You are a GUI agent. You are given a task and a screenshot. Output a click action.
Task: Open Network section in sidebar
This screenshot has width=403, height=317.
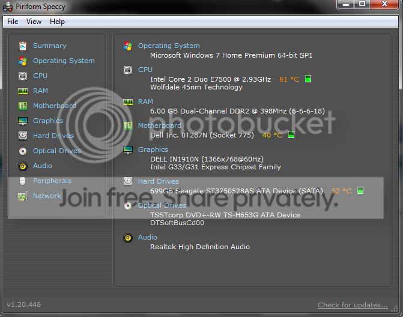point(47,196)
